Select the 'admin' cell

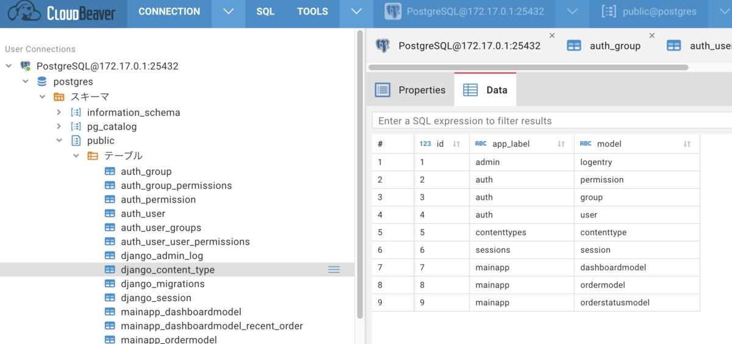coord(522,162)
